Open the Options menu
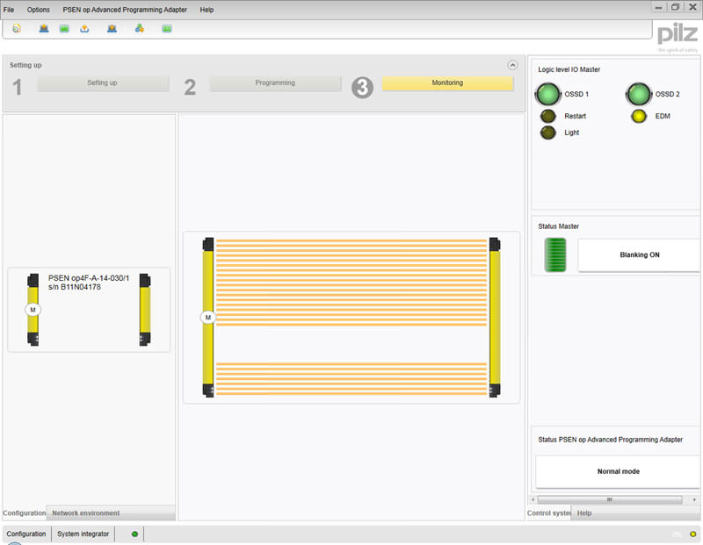Image resolution: width=703 pixels, height=545 pixels. point(38,10)
